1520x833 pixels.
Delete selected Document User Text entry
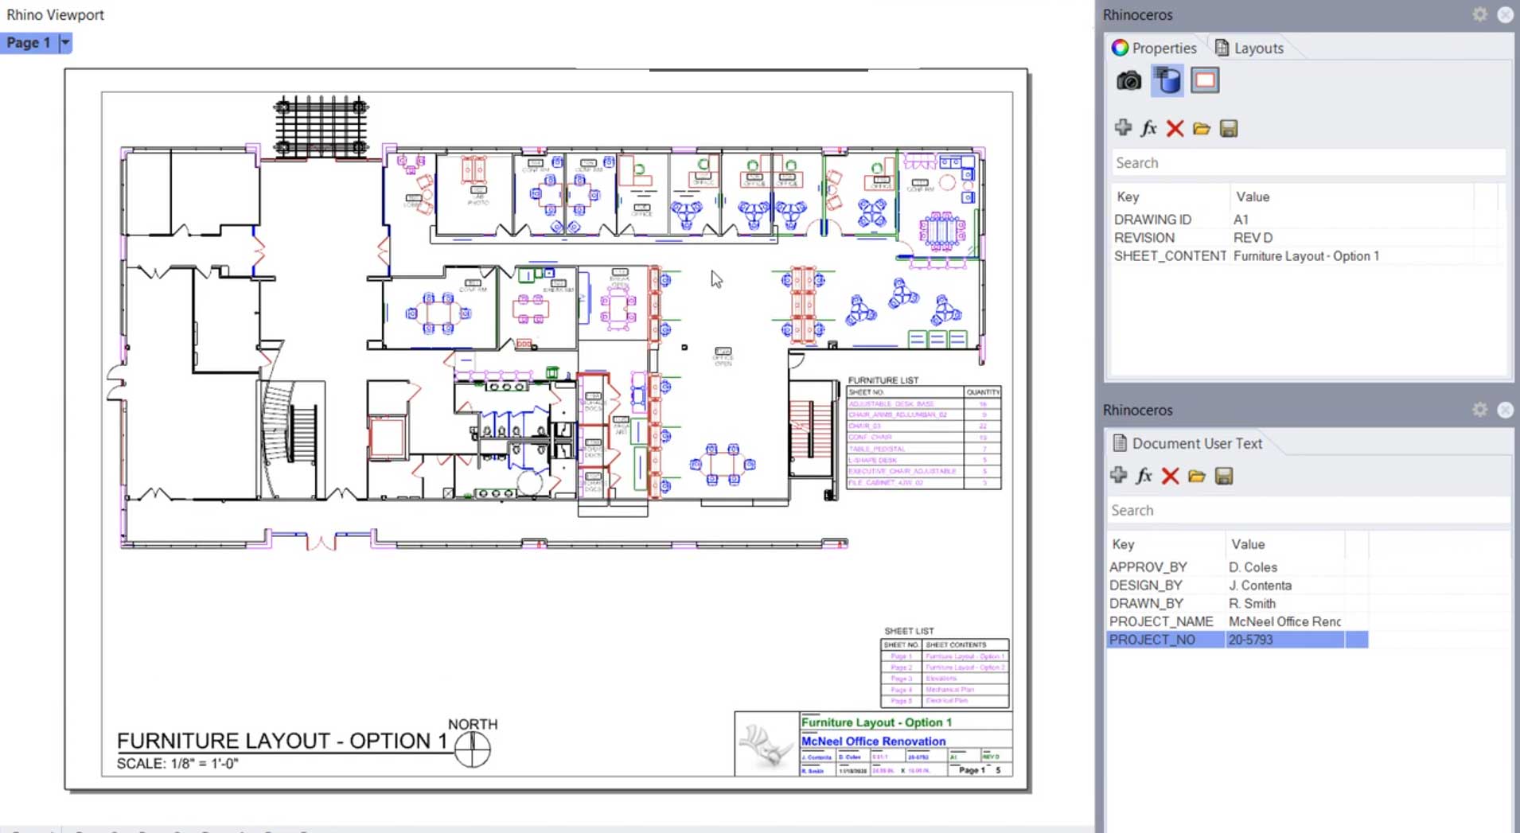tap(1170, 476)
